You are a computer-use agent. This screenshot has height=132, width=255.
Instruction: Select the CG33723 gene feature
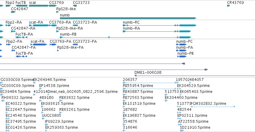(x=75, y=6)
